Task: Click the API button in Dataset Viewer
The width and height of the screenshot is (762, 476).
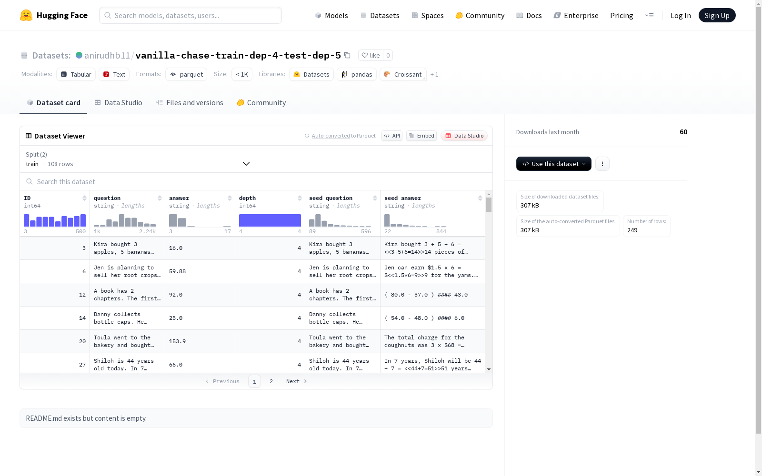Action: click(392, 136)
